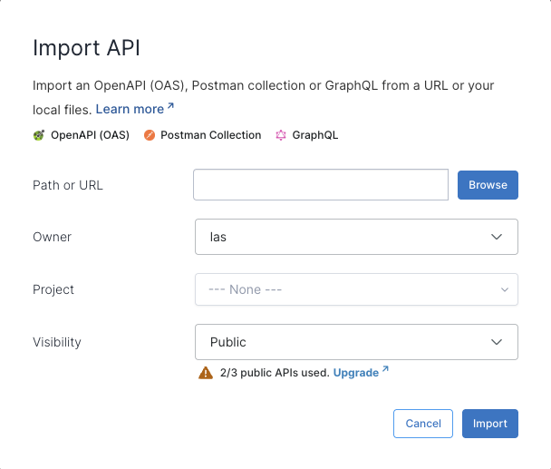Cancel the Import API dialog

423,424
